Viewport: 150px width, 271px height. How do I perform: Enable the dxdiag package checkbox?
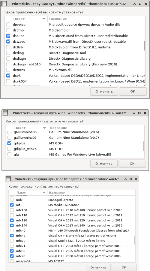[x=8, y=53]
